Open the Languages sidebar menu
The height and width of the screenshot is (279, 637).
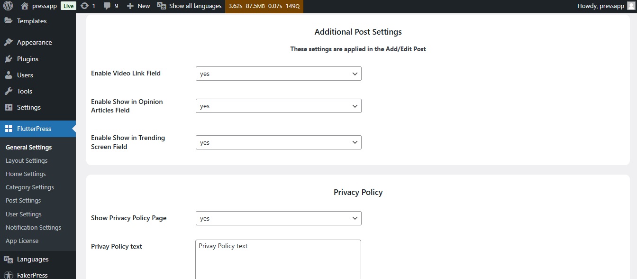(x=38, y=259)
